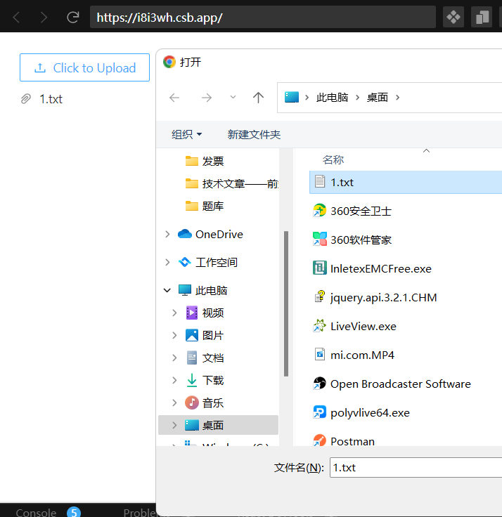Go forward in the file dialog

[x=207, y=98]
